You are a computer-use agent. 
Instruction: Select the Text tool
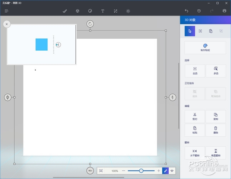coord(103,11)
